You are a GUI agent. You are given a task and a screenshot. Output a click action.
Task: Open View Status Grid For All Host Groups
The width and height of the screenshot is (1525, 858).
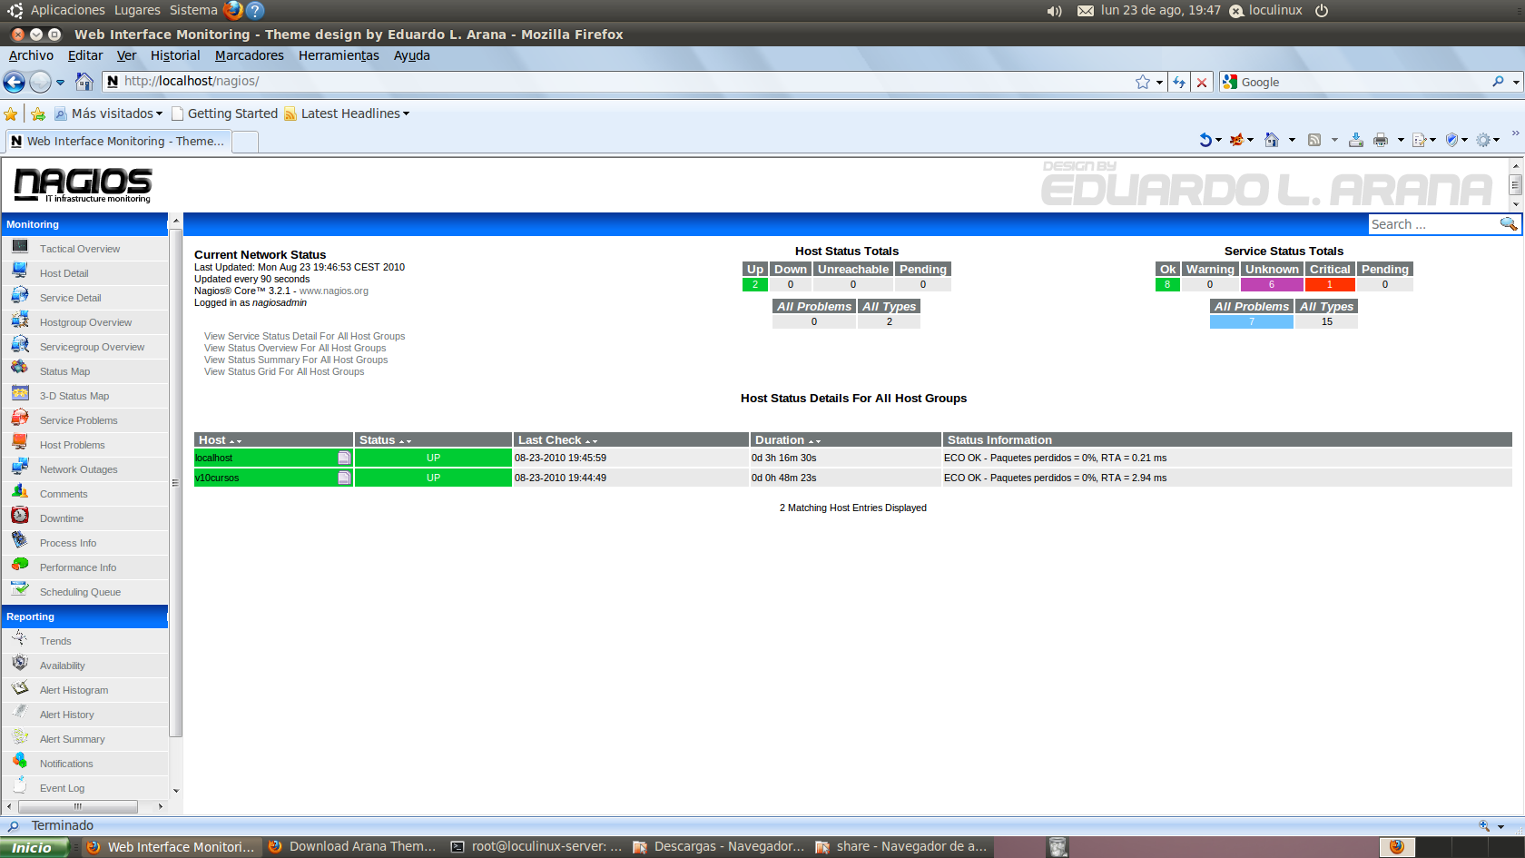tap(284, 371)
